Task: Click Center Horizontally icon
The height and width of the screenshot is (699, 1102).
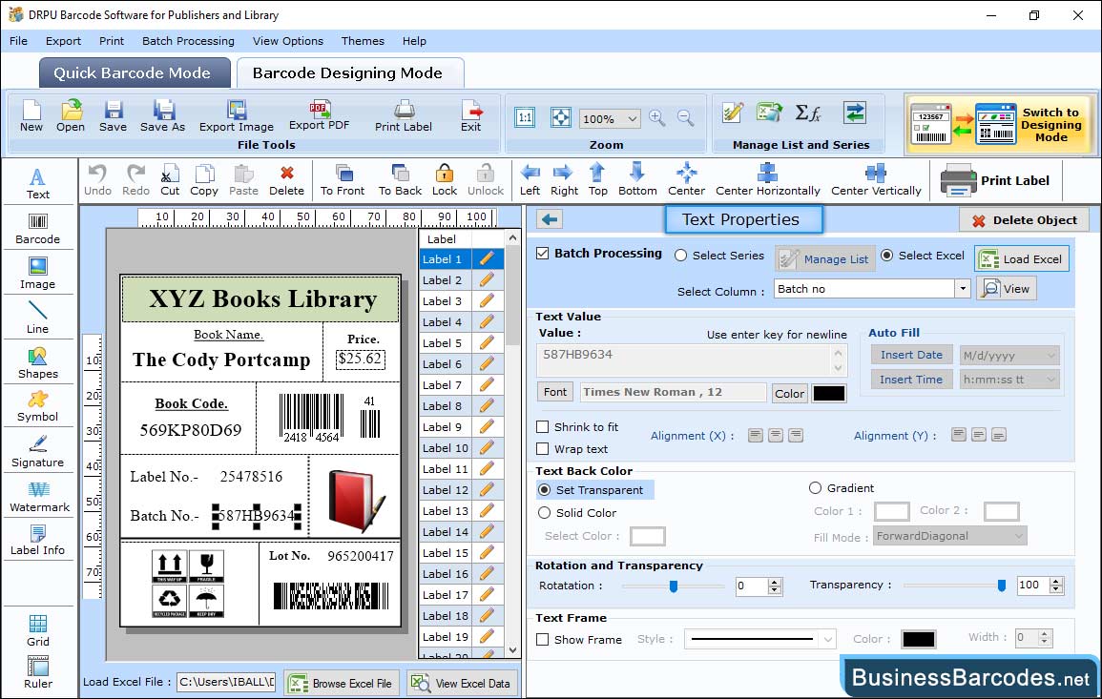Action: [767, 180]
